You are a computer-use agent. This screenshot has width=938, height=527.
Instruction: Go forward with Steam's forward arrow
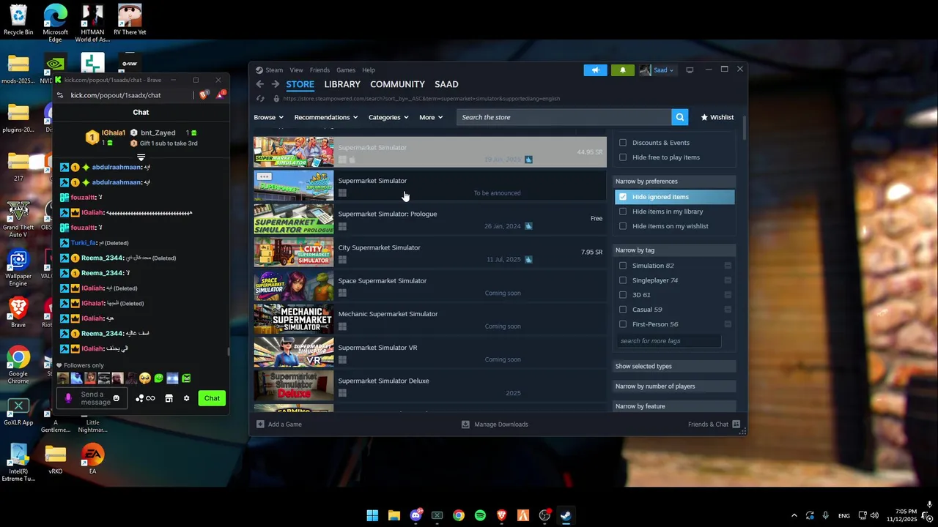pyautogui.click(x=276, y=84)
